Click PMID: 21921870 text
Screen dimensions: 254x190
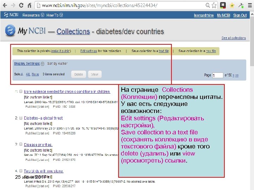click(64, 160)
